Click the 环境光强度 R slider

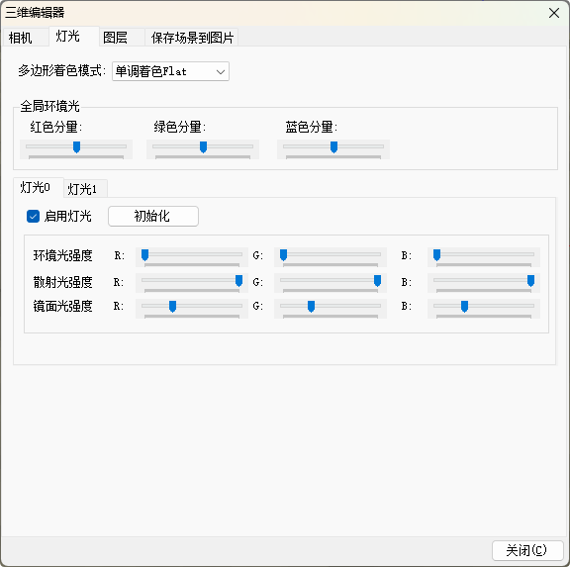(192, 257)
